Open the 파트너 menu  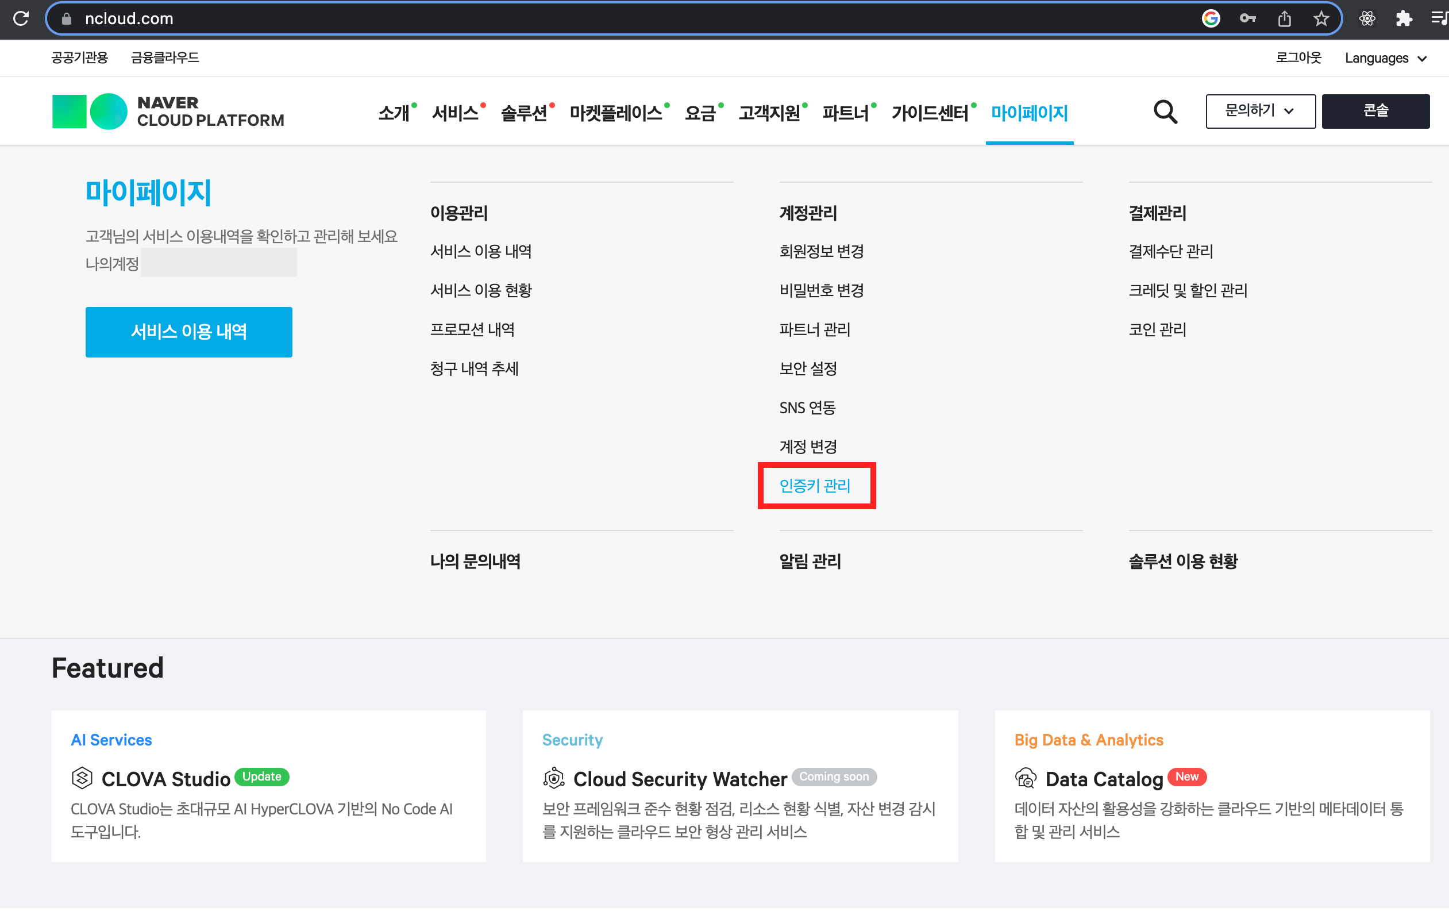click(x=846, y=113)
